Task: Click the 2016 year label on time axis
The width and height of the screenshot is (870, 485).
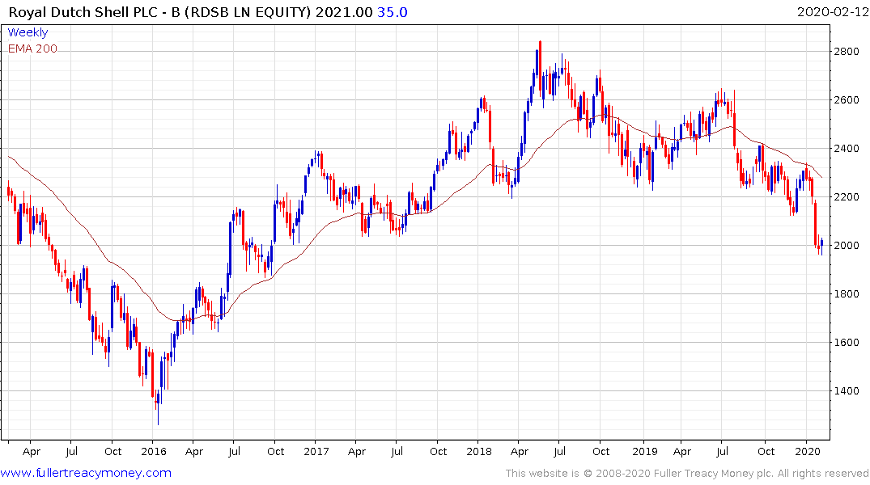Action: (154, 451)
